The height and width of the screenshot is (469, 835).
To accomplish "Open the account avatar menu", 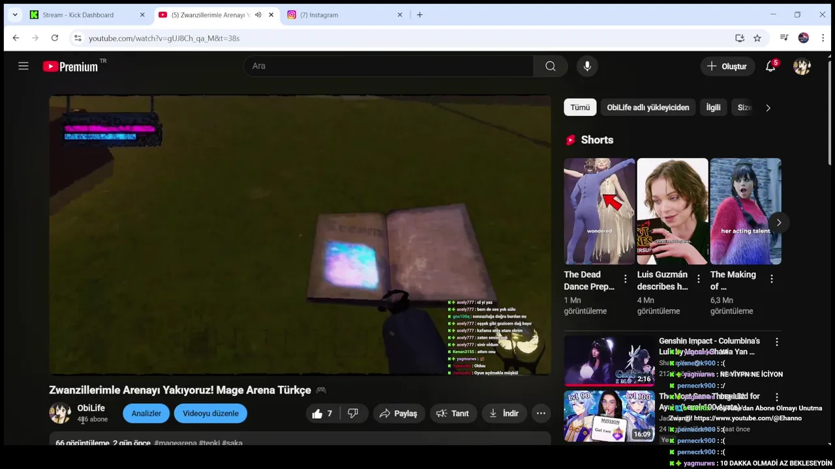I will (x=802, y=66).
